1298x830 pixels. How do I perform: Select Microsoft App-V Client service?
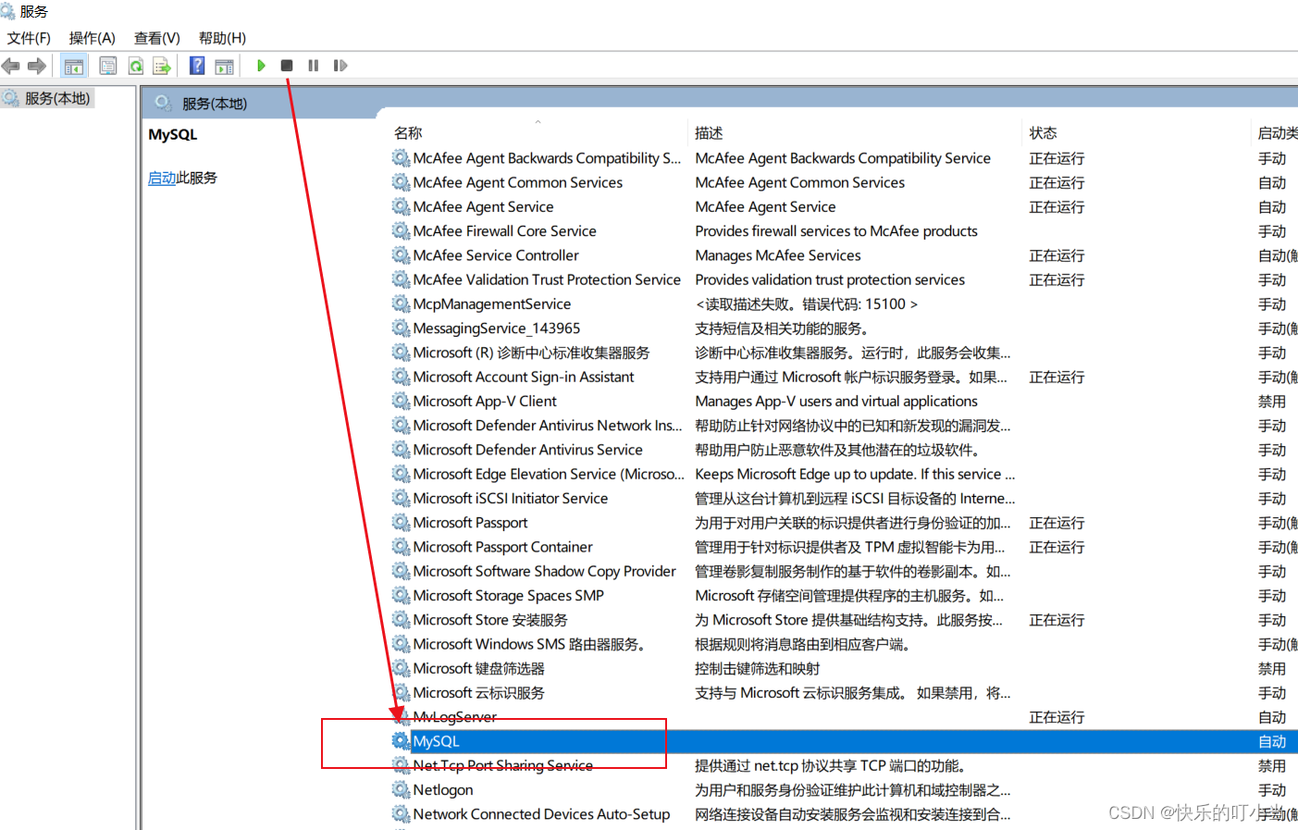[x=843, y=402]
